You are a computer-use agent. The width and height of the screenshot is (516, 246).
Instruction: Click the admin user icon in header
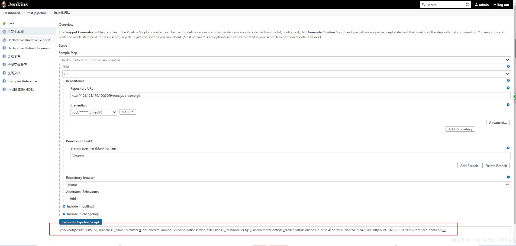click(x=476, y=4)
